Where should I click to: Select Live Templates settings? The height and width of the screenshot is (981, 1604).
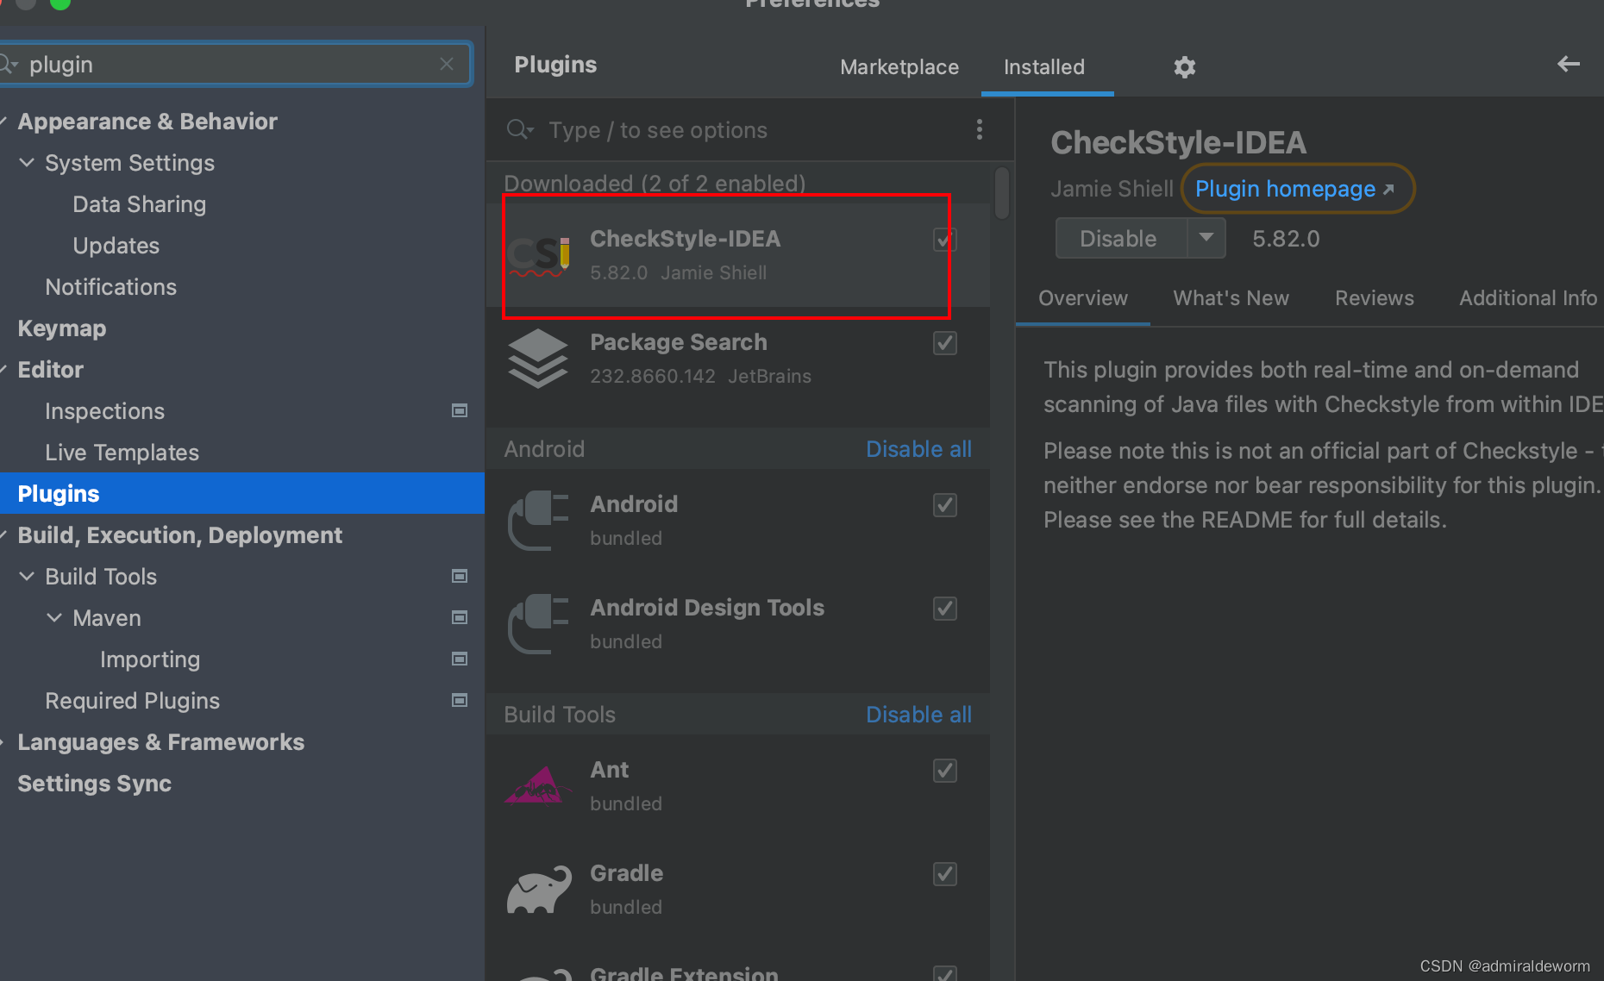pyautogui.click(x=122, y=453)
